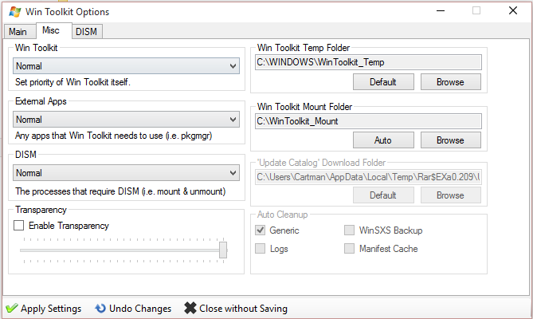Click 'Set priority of Win Toolkit itself.' text
The image size is (533, 319).
click(73, 82)
